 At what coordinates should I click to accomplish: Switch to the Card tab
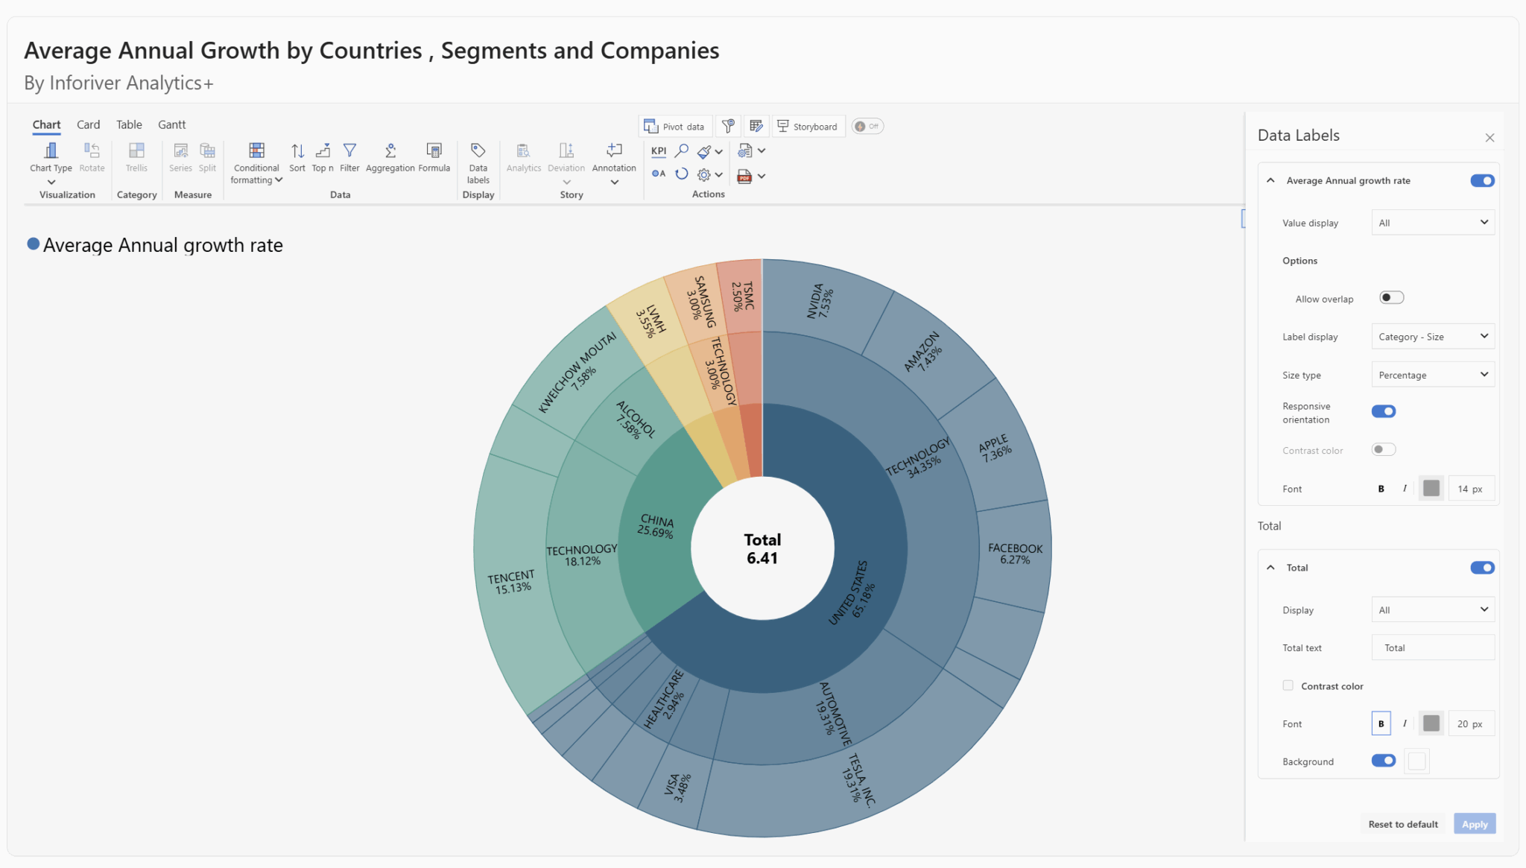tap(88, 124)
